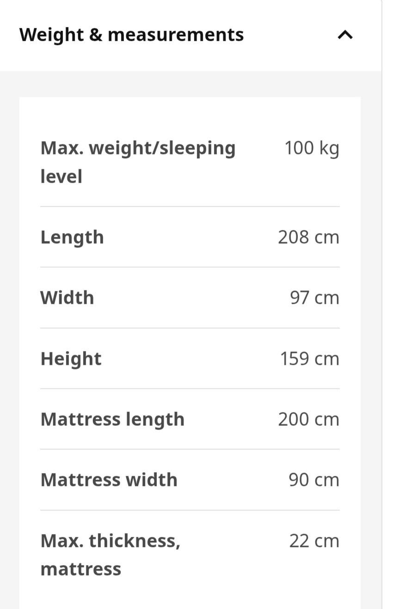Click the 97 cm width value

click(314, 298)
